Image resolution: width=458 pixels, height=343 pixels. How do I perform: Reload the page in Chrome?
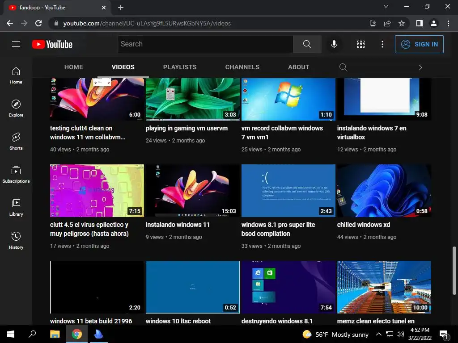point(38,23)
